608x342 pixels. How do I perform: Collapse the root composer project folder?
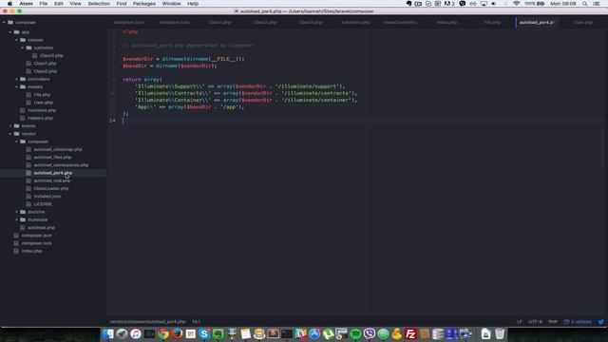[4, 23]
